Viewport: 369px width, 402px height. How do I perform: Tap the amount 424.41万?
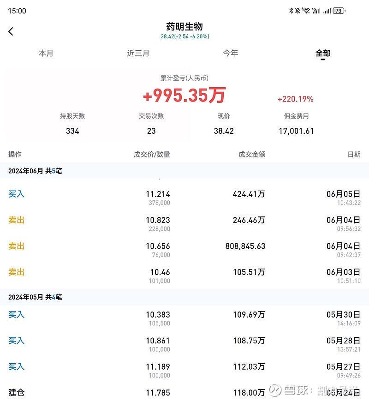point(249,194)
